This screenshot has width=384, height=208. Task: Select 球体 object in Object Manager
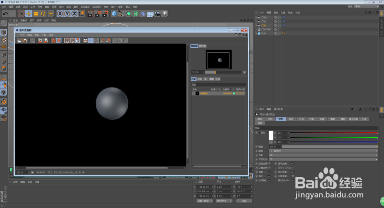[x=263, y=33]
